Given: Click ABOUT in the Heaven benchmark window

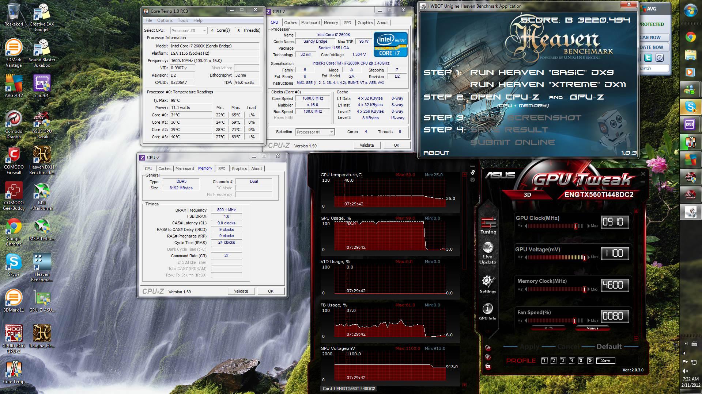Looking at the screenshot, I should pyautogui.click(x=436, y=153).
